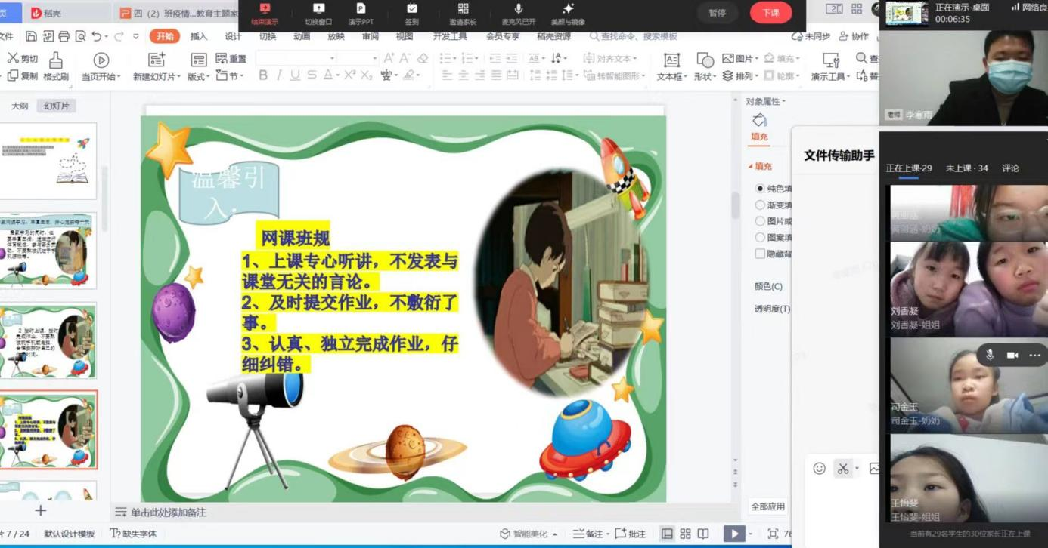Viewport: 1048px width, 548px height.
Task: Click the Save icon in quick access toolbar
Action: click(31, 36)
